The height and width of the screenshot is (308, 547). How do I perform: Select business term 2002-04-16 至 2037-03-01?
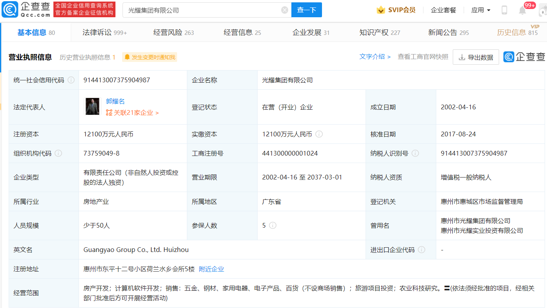(x=302, y=177)
